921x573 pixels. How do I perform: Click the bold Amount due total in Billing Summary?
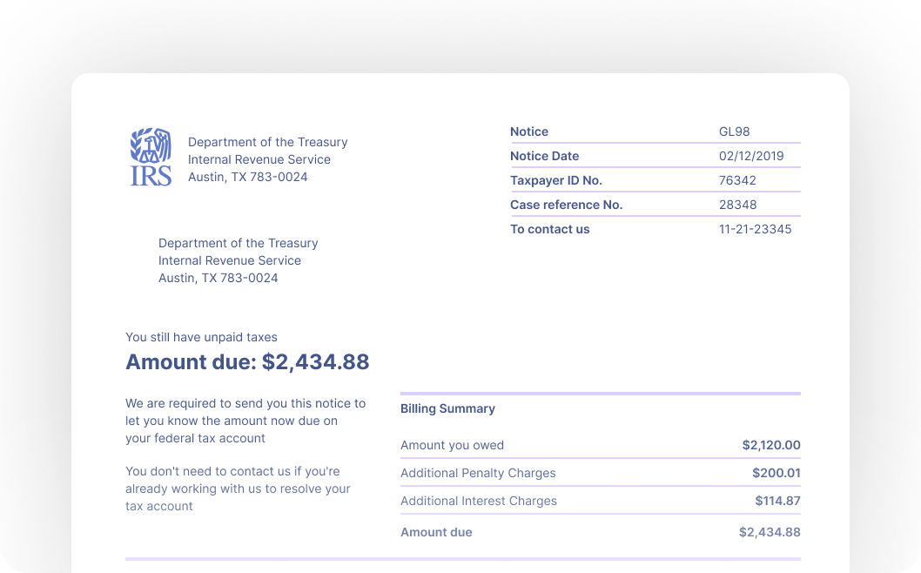(x=770, y=532)
